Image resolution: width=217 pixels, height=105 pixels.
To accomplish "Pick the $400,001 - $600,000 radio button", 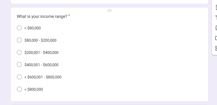I will pyautogui.click(x=19, y=65).
